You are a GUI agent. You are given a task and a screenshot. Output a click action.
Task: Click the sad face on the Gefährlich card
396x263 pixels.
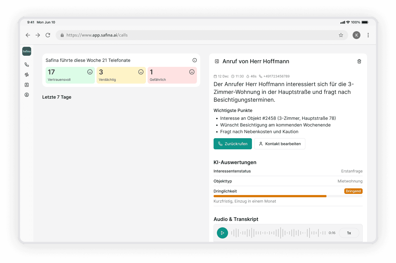192,72
